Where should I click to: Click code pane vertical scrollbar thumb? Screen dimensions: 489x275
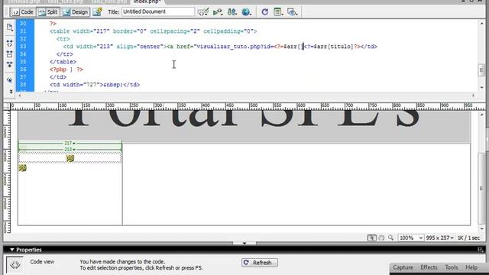pyautogui.click(x=481, y=70)
